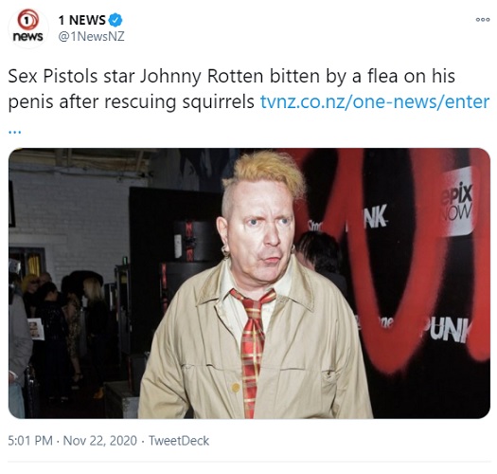This screenshot has height=474, width=497.
Task: Click the red circled 1 in logo
Action: click(x=27, y=20)
